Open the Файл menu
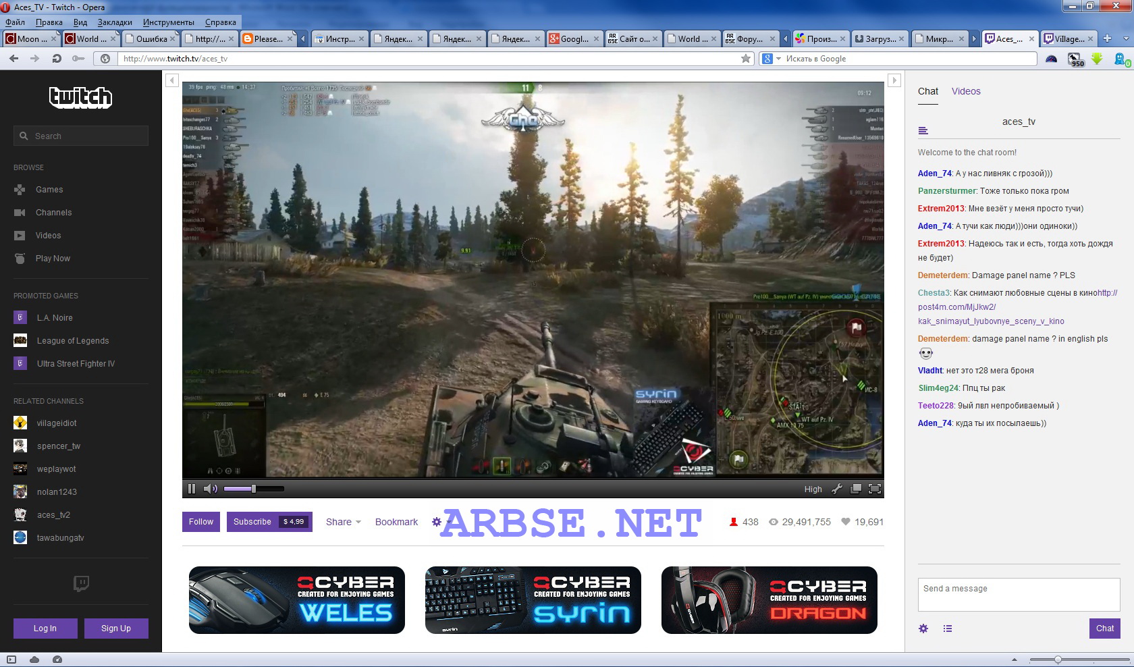The width and height of the screenshot is (1134, 667). coord(15,22)
